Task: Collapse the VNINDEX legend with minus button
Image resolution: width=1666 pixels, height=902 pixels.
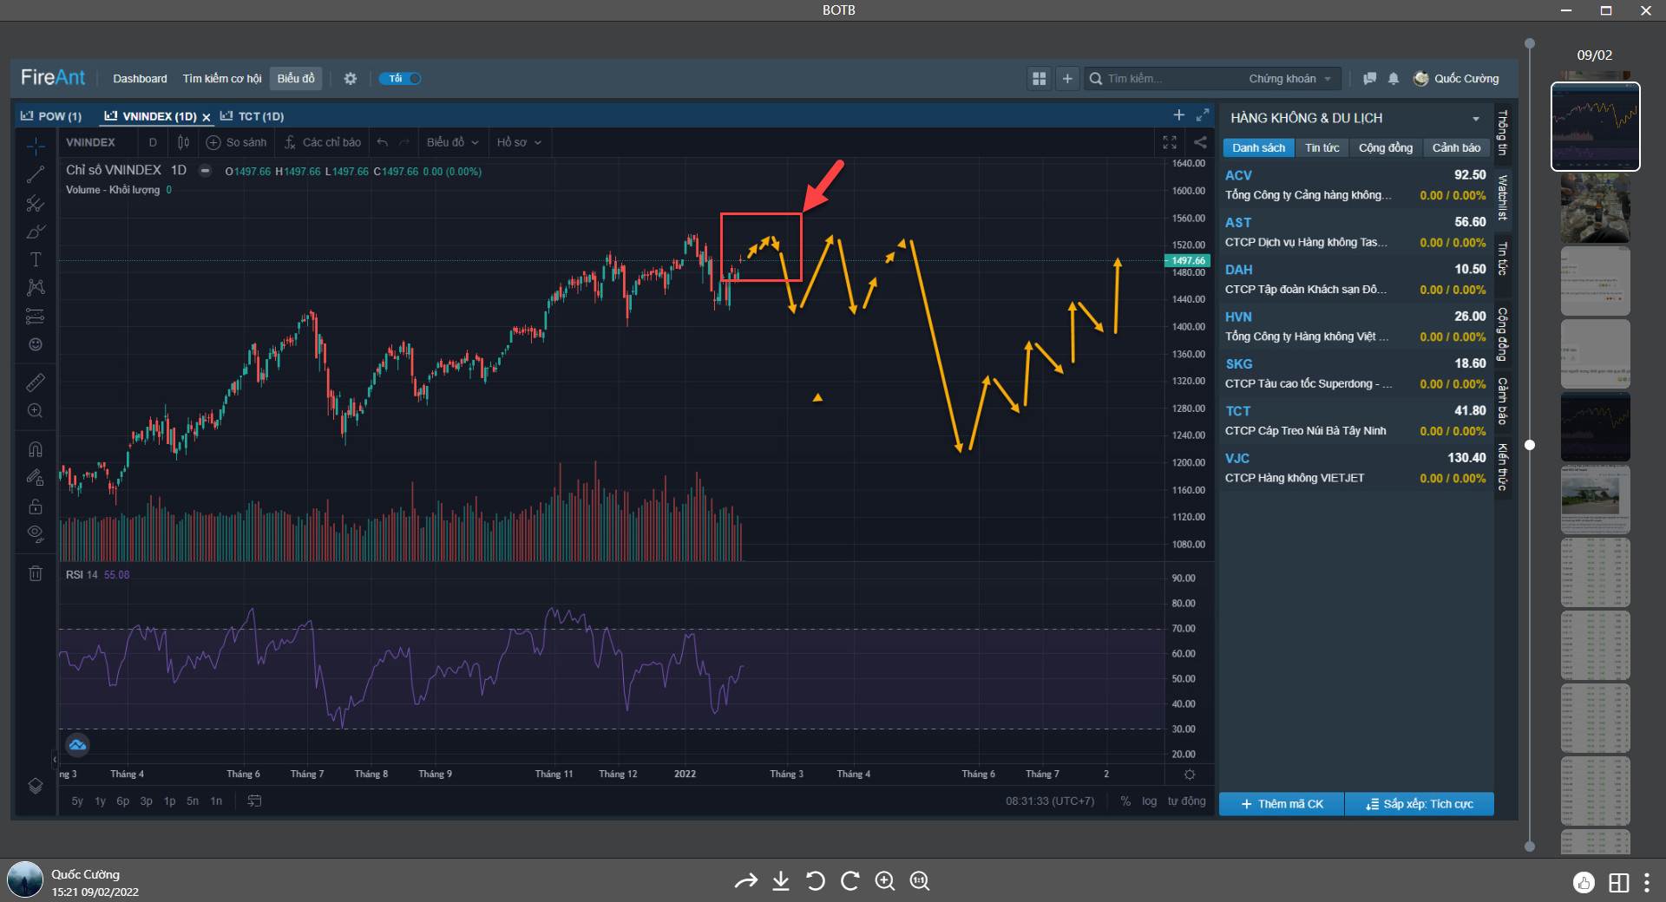Action: click(x=205, y=171)
